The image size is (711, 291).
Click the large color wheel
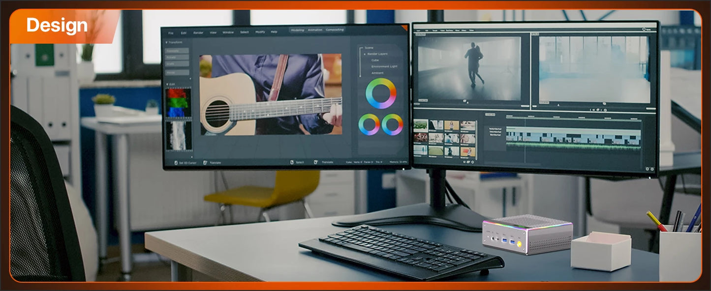click(381, 93)
